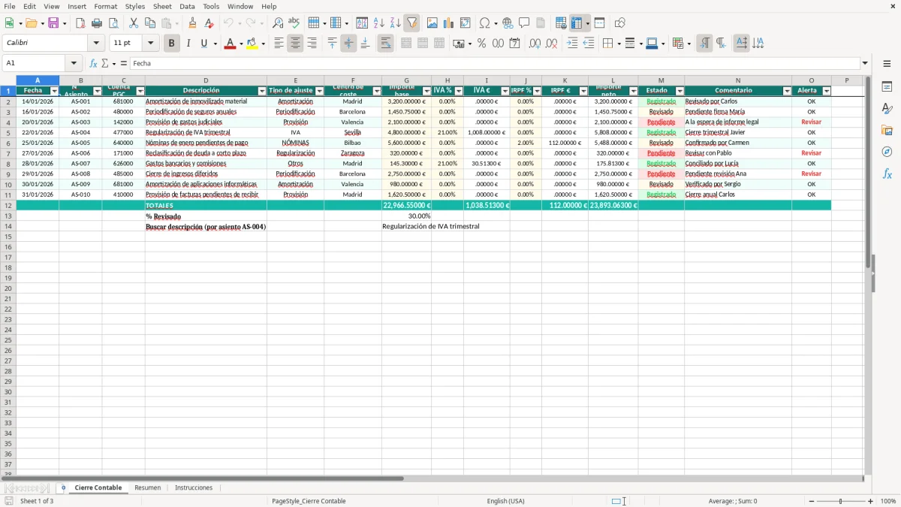Viewport: 901px width, 507px height.
Task: Click the Align Left icon
Action: click(x=279, y=44)
